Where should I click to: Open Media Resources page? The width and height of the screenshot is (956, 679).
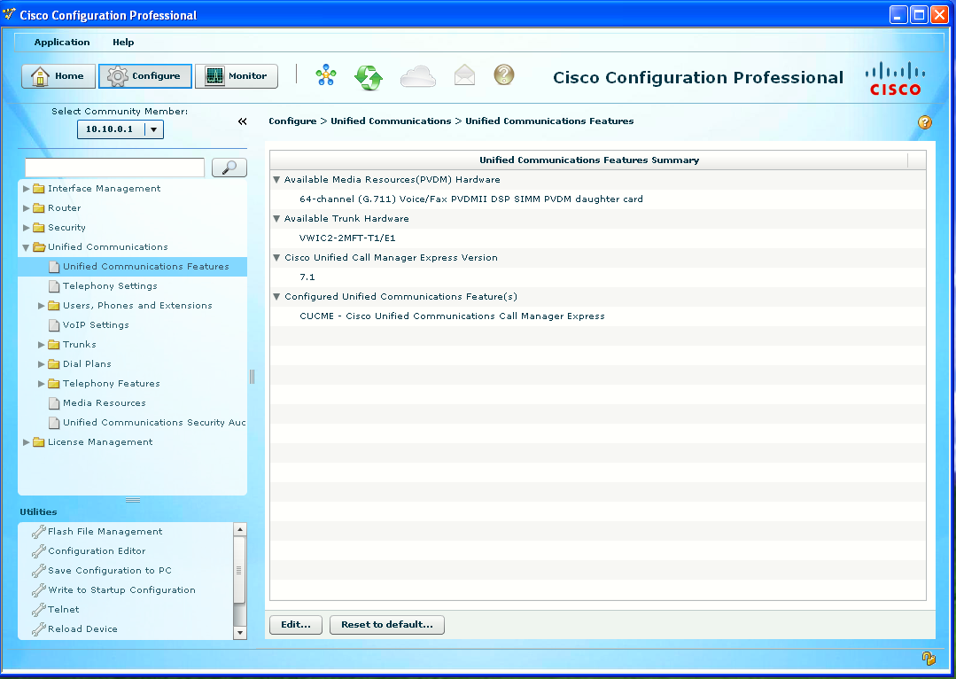(105, 403)
